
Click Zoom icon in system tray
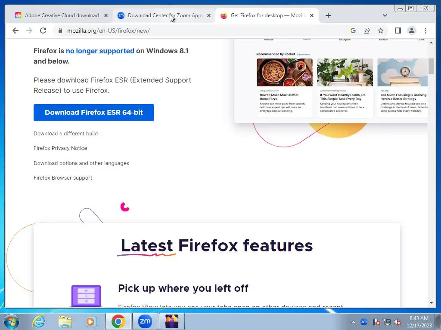pos(363,322)
